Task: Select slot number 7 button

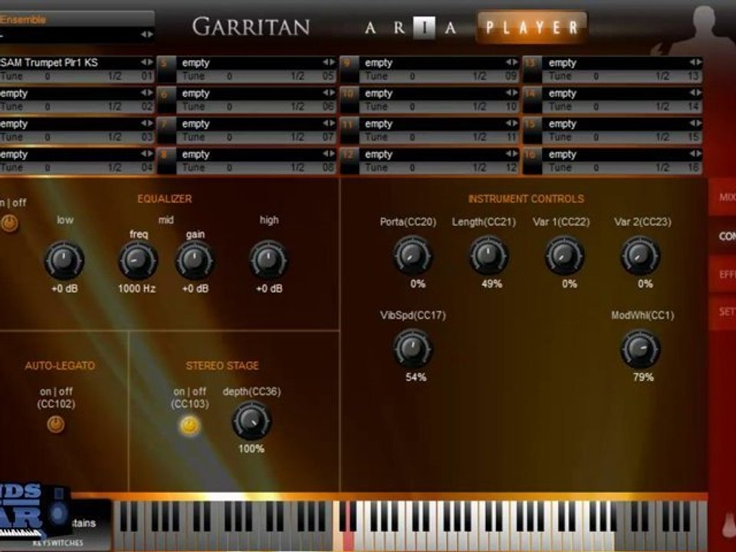Action: tap(166, 130)
